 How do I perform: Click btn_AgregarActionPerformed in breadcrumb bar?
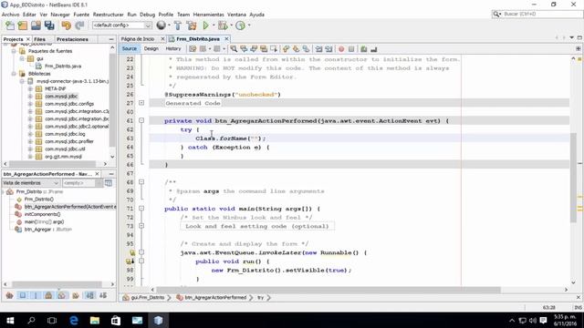pos(215,298)
